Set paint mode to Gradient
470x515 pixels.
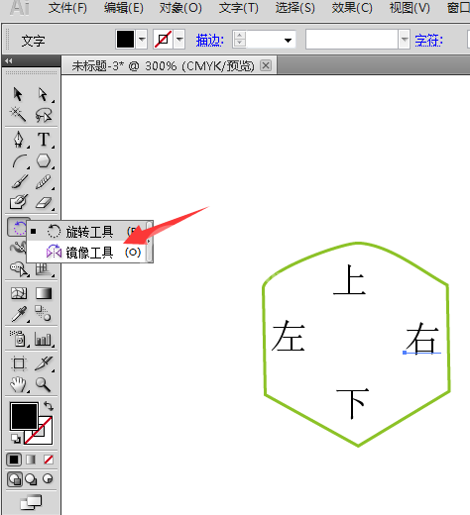(x=31, y=460)
